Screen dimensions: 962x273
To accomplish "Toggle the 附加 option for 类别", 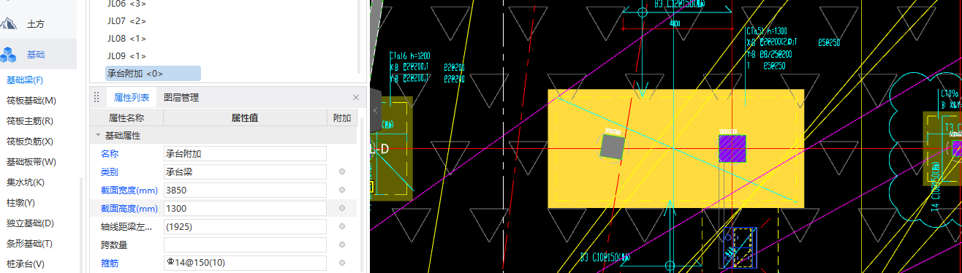I will coord(341,172).
